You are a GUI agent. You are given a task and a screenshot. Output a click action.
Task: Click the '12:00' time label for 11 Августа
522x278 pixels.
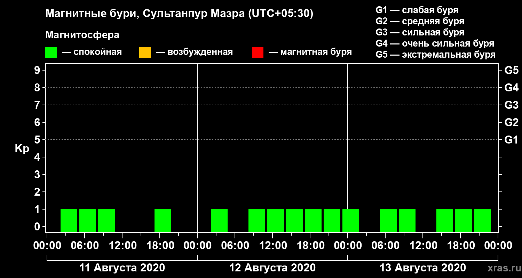click(x=122, y=246)
